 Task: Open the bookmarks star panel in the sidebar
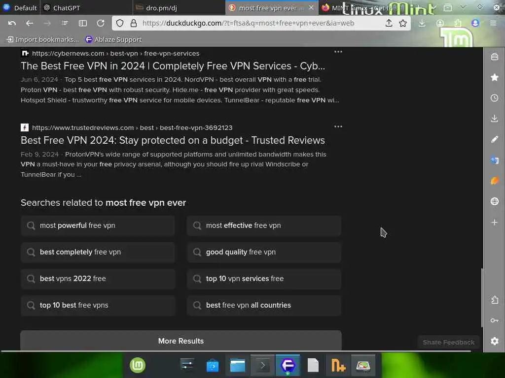click(494, 77)
